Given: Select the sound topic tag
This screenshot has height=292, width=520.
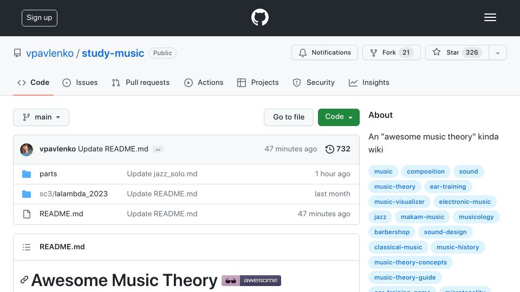Looking at the screenshot, I should (468, 171).
